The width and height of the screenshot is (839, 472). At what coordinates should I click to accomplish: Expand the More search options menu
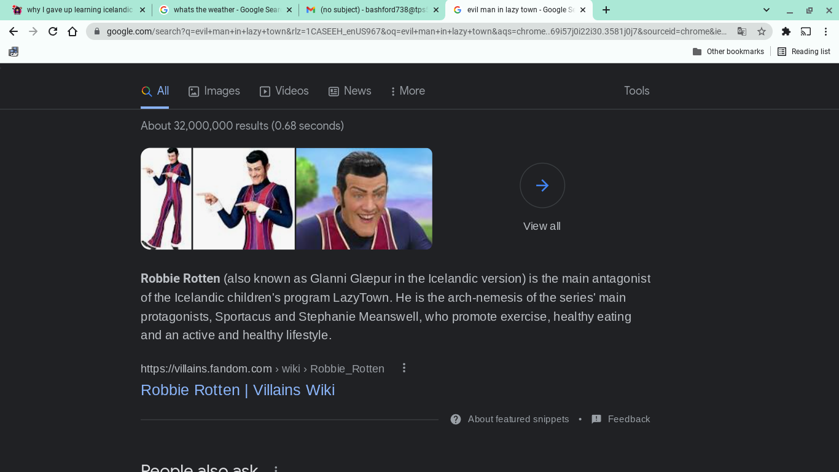click(x=407, y=91)
